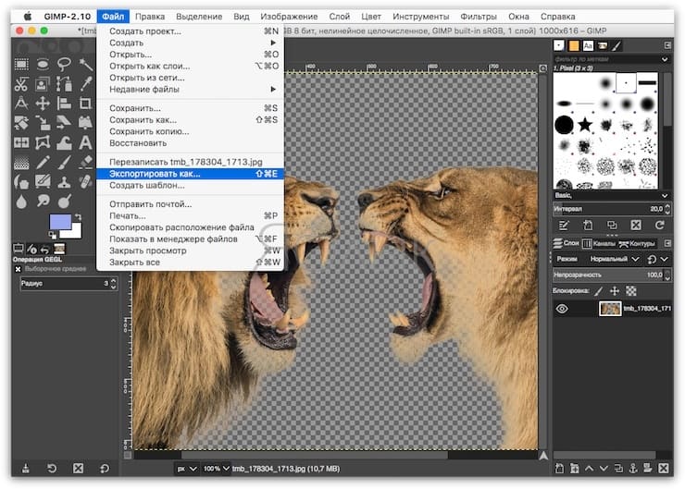Screen dimensions: 685x489
Task: Choose the Eraser tool
Action: 85,163
